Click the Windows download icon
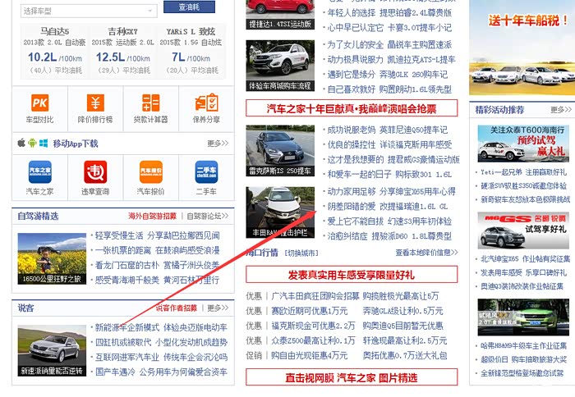This screenshot has width=575, height=397. (x=44, y=144)
